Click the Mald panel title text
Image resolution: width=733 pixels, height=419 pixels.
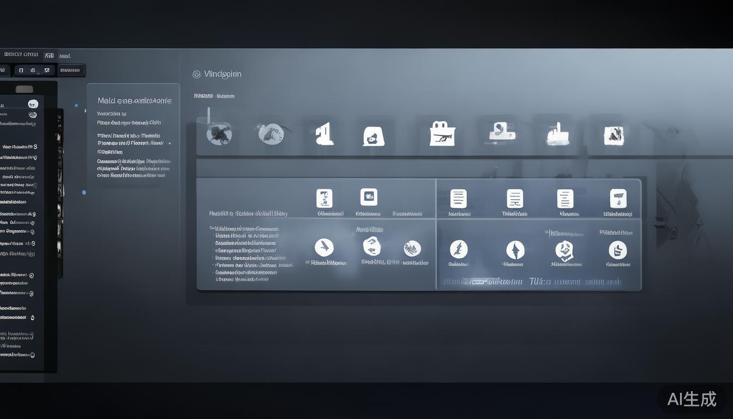pos(134,101)
